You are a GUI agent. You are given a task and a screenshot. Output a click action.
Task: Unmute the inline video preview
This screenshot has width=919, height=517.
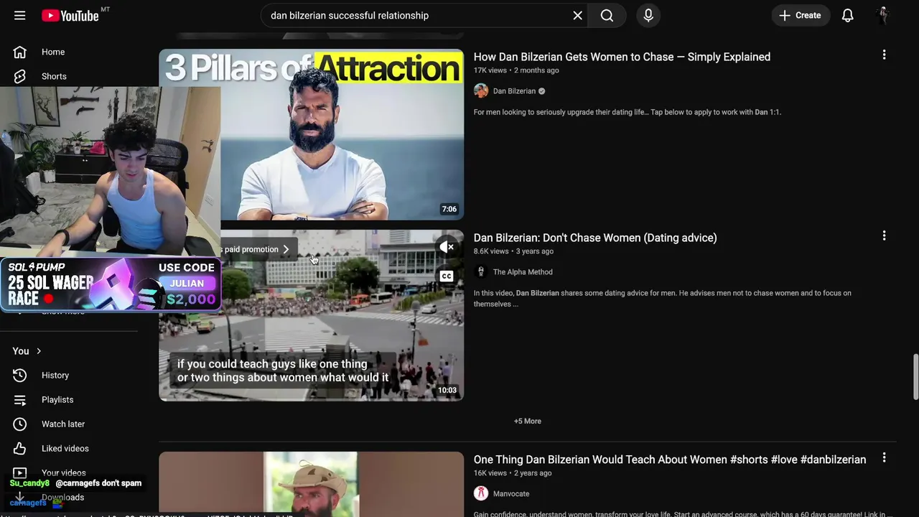point(447,247)
